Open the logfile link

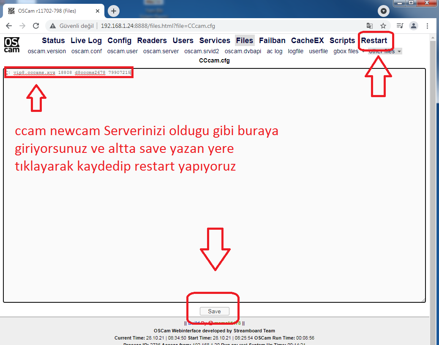coord(296,51)
